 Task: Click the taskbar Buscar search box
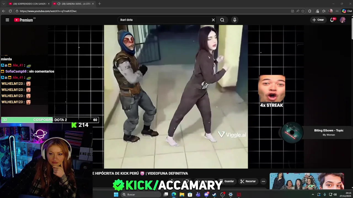tap(141, 194)
